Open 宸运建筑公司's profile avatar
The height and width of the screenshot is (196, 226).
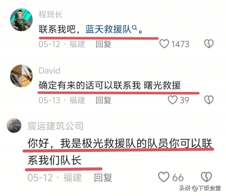coord(14,126)
